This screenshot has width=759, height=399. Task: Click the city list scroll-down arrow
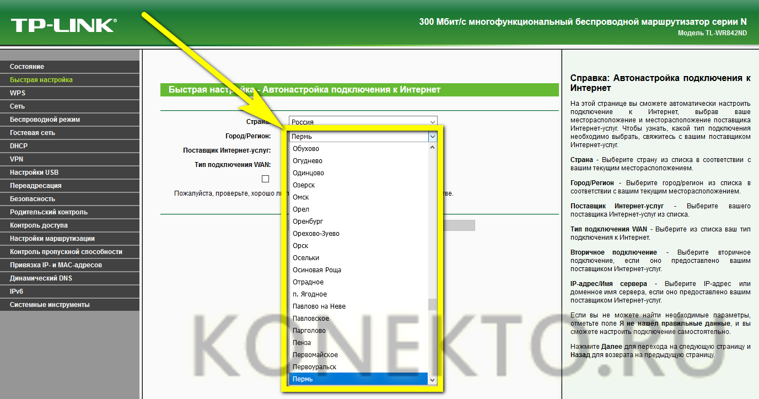pos(433,380)
